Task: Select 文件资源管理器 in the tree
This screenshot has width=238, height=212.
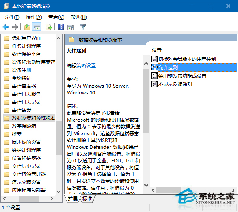Action: tap(29, 174)
